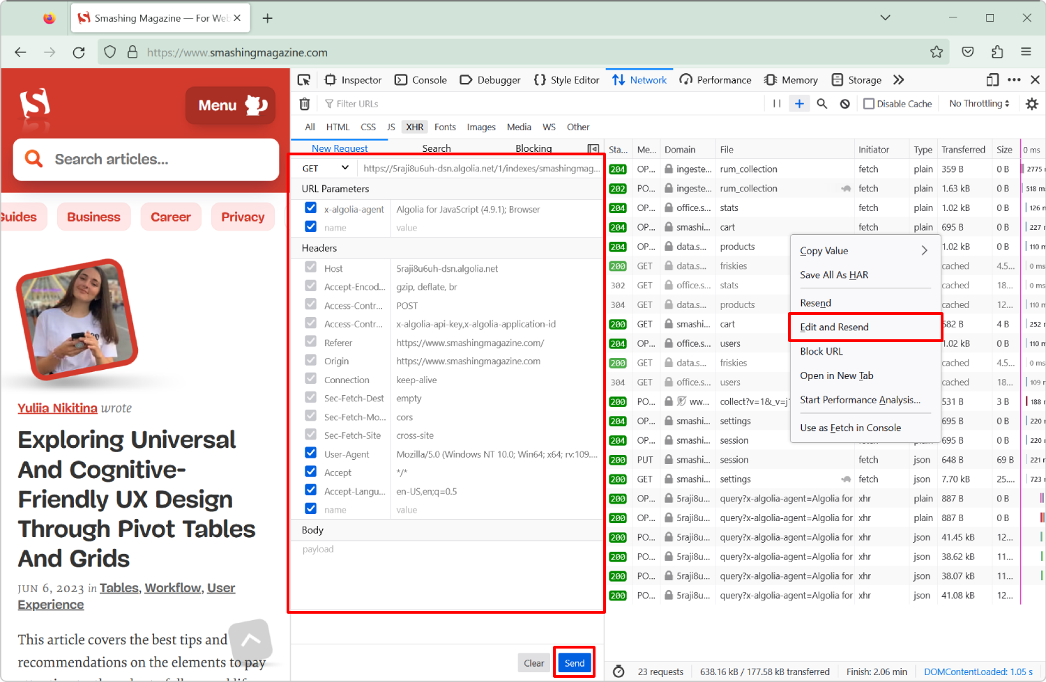Pause network traffic recording
This screenshot has height=682, width=1046.
[776, 103]
